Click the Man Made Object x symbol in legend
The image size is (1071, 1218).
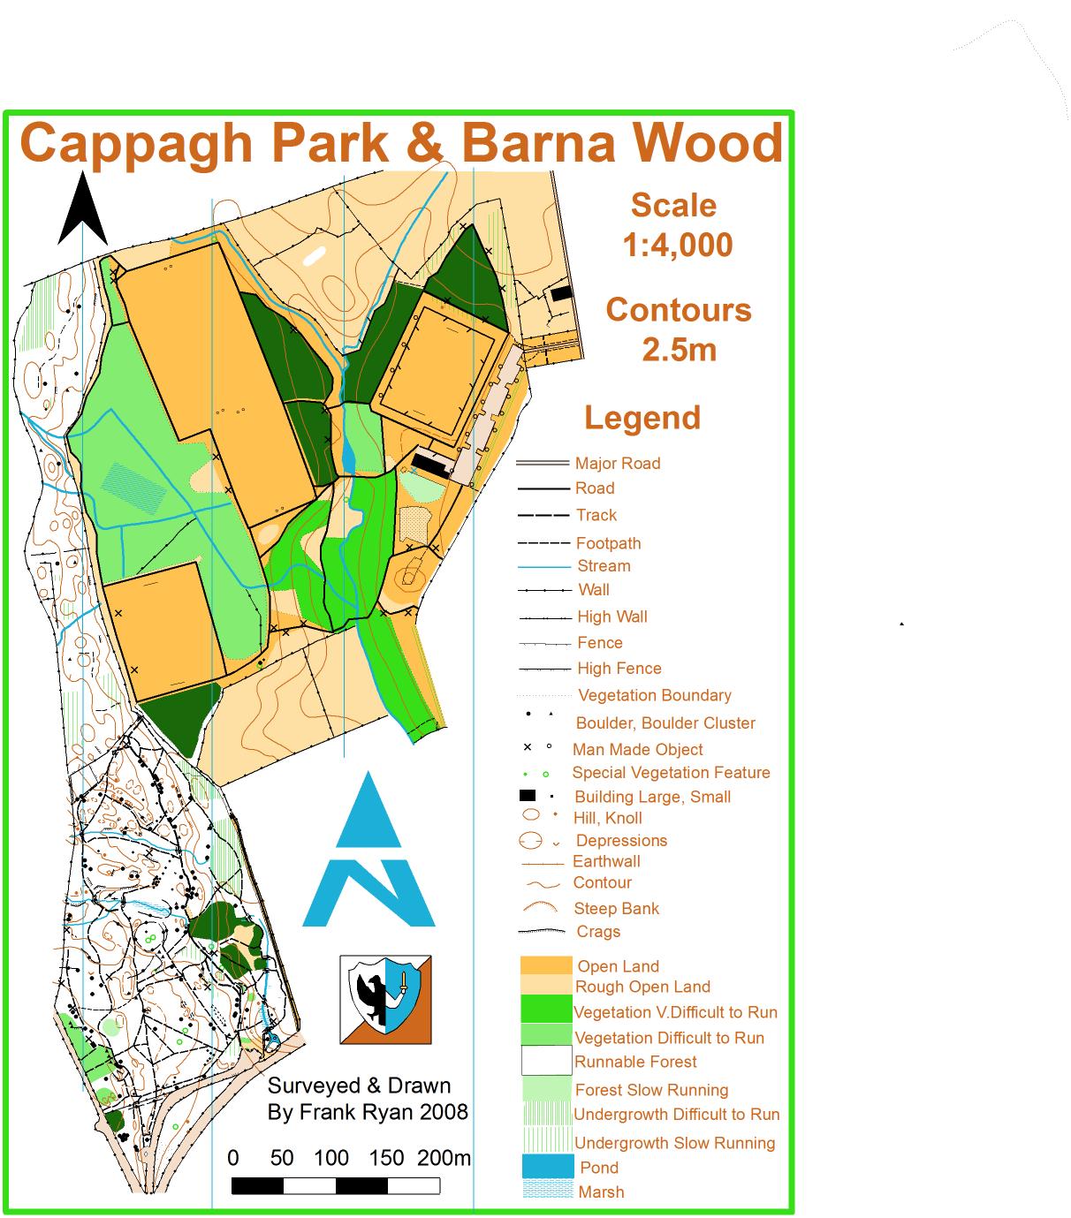(x=528, y=748)
